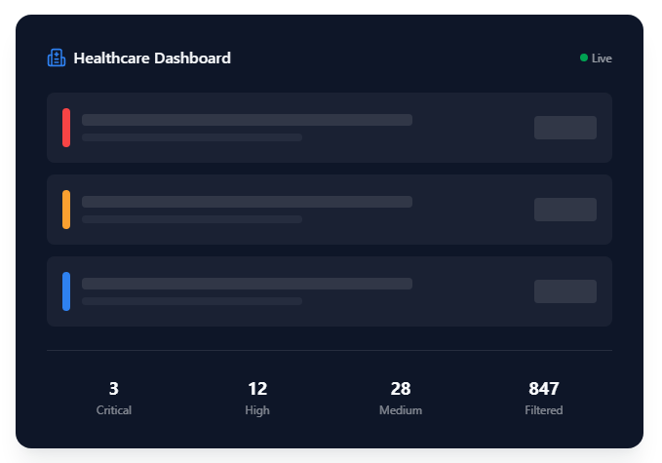
Task: Click the subtitle placeholder in the red alert row
Action: pyautogui.click(x=192, y=137)
